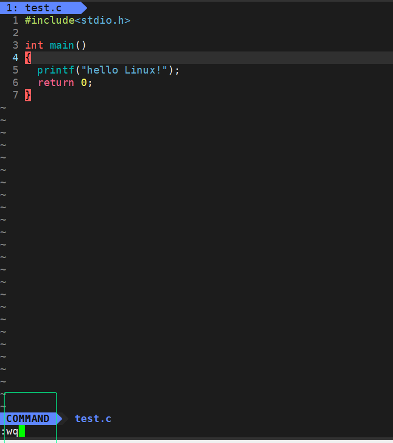Click the test.c filename in status line
The width and height of the screenshot is (393, 443).
(93, 419)
